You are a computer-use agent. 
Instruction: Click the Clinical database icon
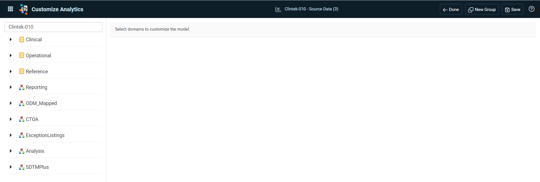pyautogui.click(x=22, y=40)
